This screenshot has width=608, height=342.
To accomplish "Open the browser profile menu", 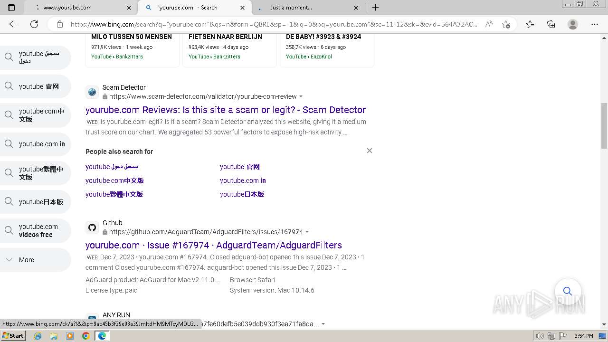I will click(x=573, y=24).
